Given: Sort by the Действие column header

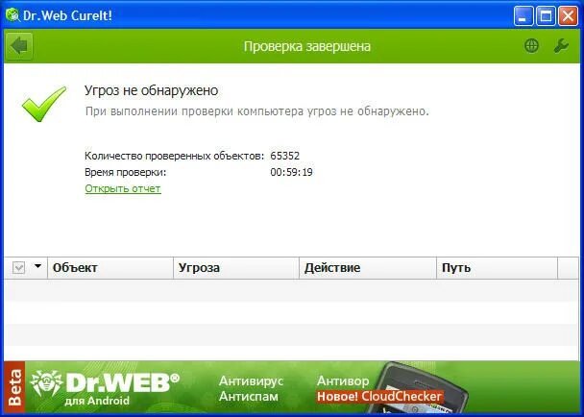Looking at the screenshot, I should [x=368, y=267].
